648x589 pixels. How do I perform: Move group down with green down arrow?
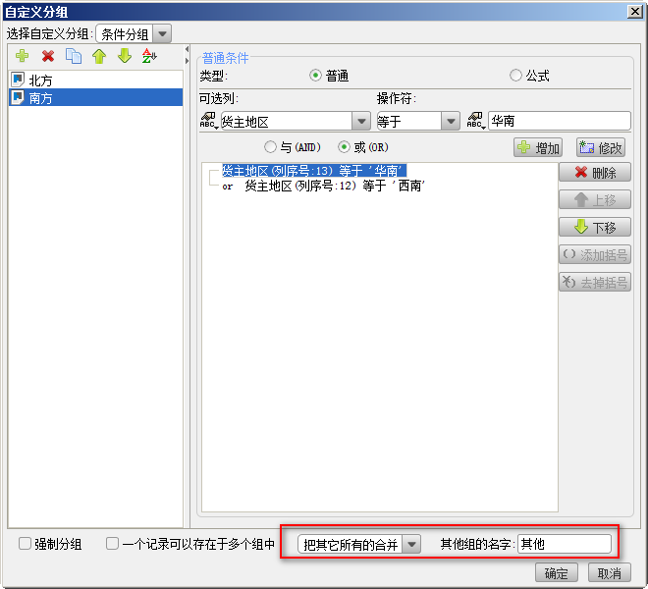[125, 56]
